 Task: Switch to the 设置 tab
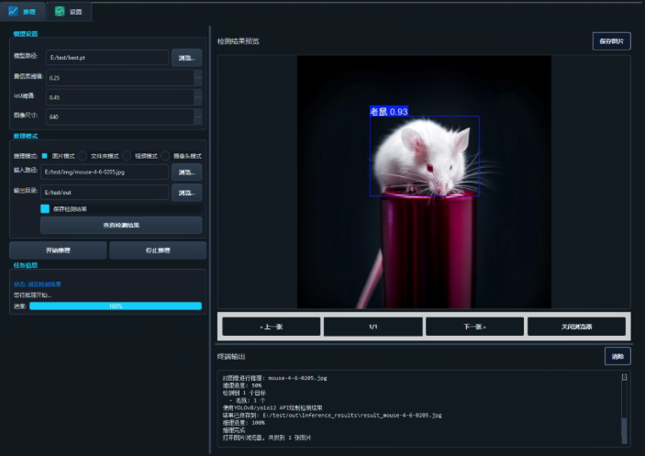point(69,12)
